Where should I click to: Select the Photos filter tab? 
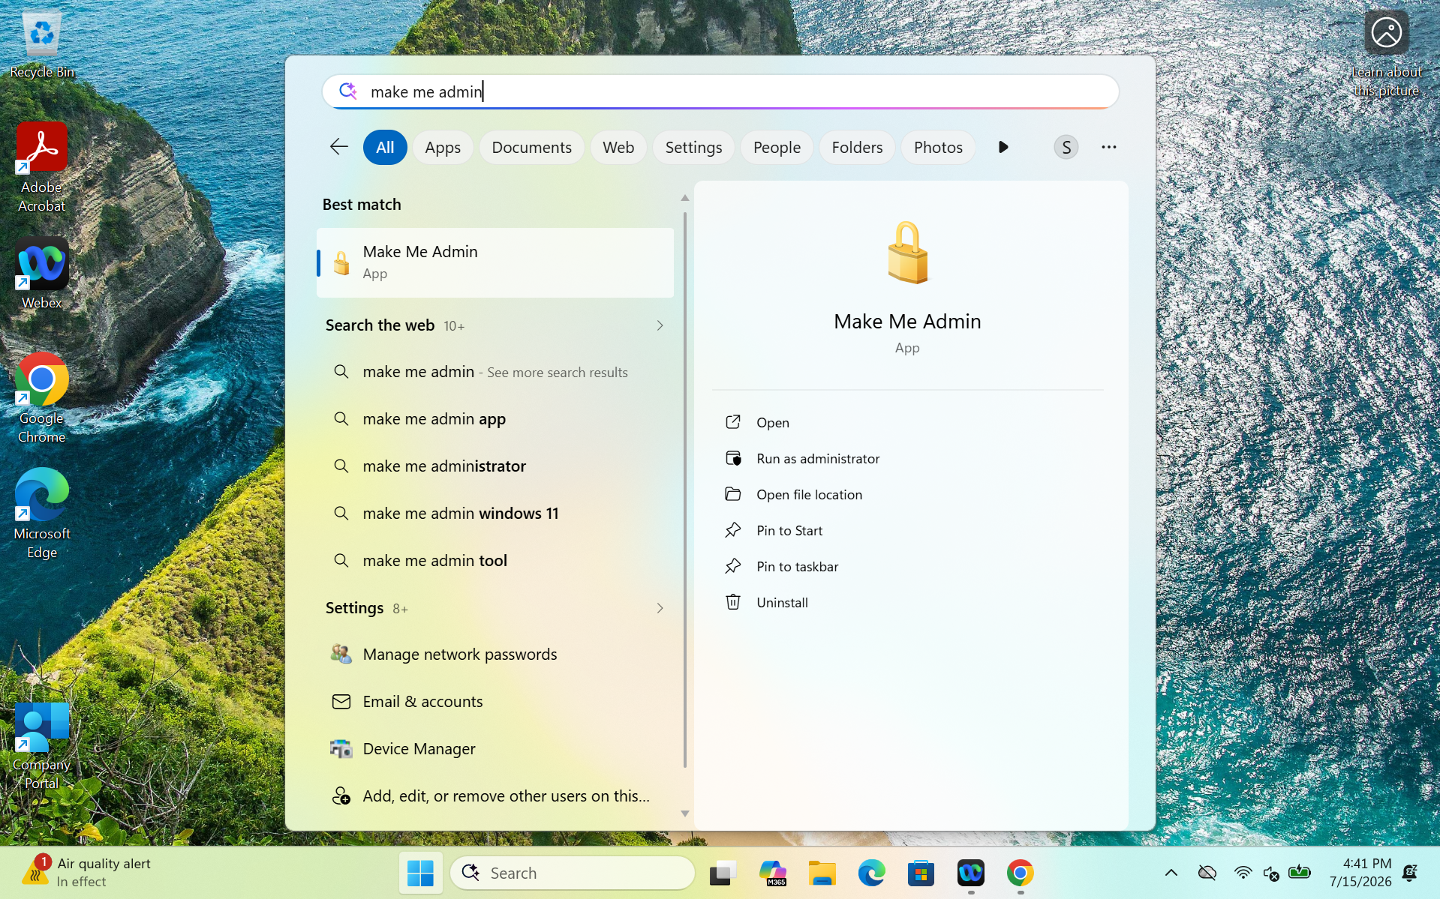(x=938, y=147)
